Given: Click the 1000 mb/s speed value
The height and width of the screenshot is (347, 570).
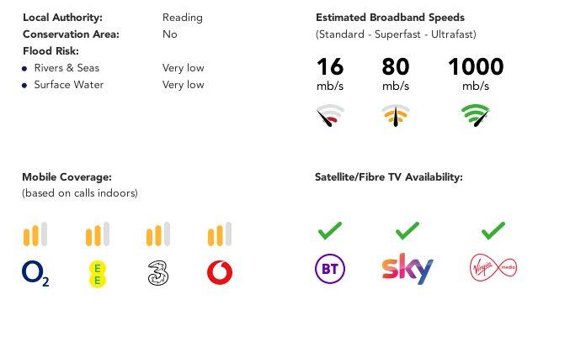Looking at the screenshot, I should [476, 67].
